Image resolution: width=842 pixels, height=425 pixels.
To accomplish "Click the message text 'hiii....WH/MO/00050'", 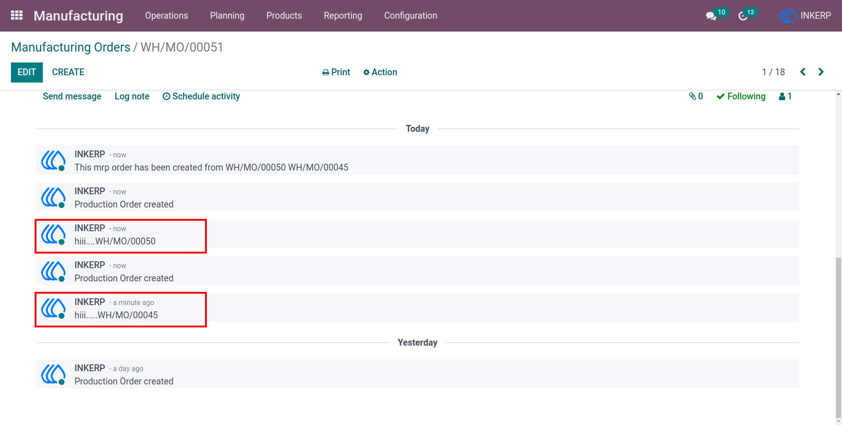I will coord(115,241).
